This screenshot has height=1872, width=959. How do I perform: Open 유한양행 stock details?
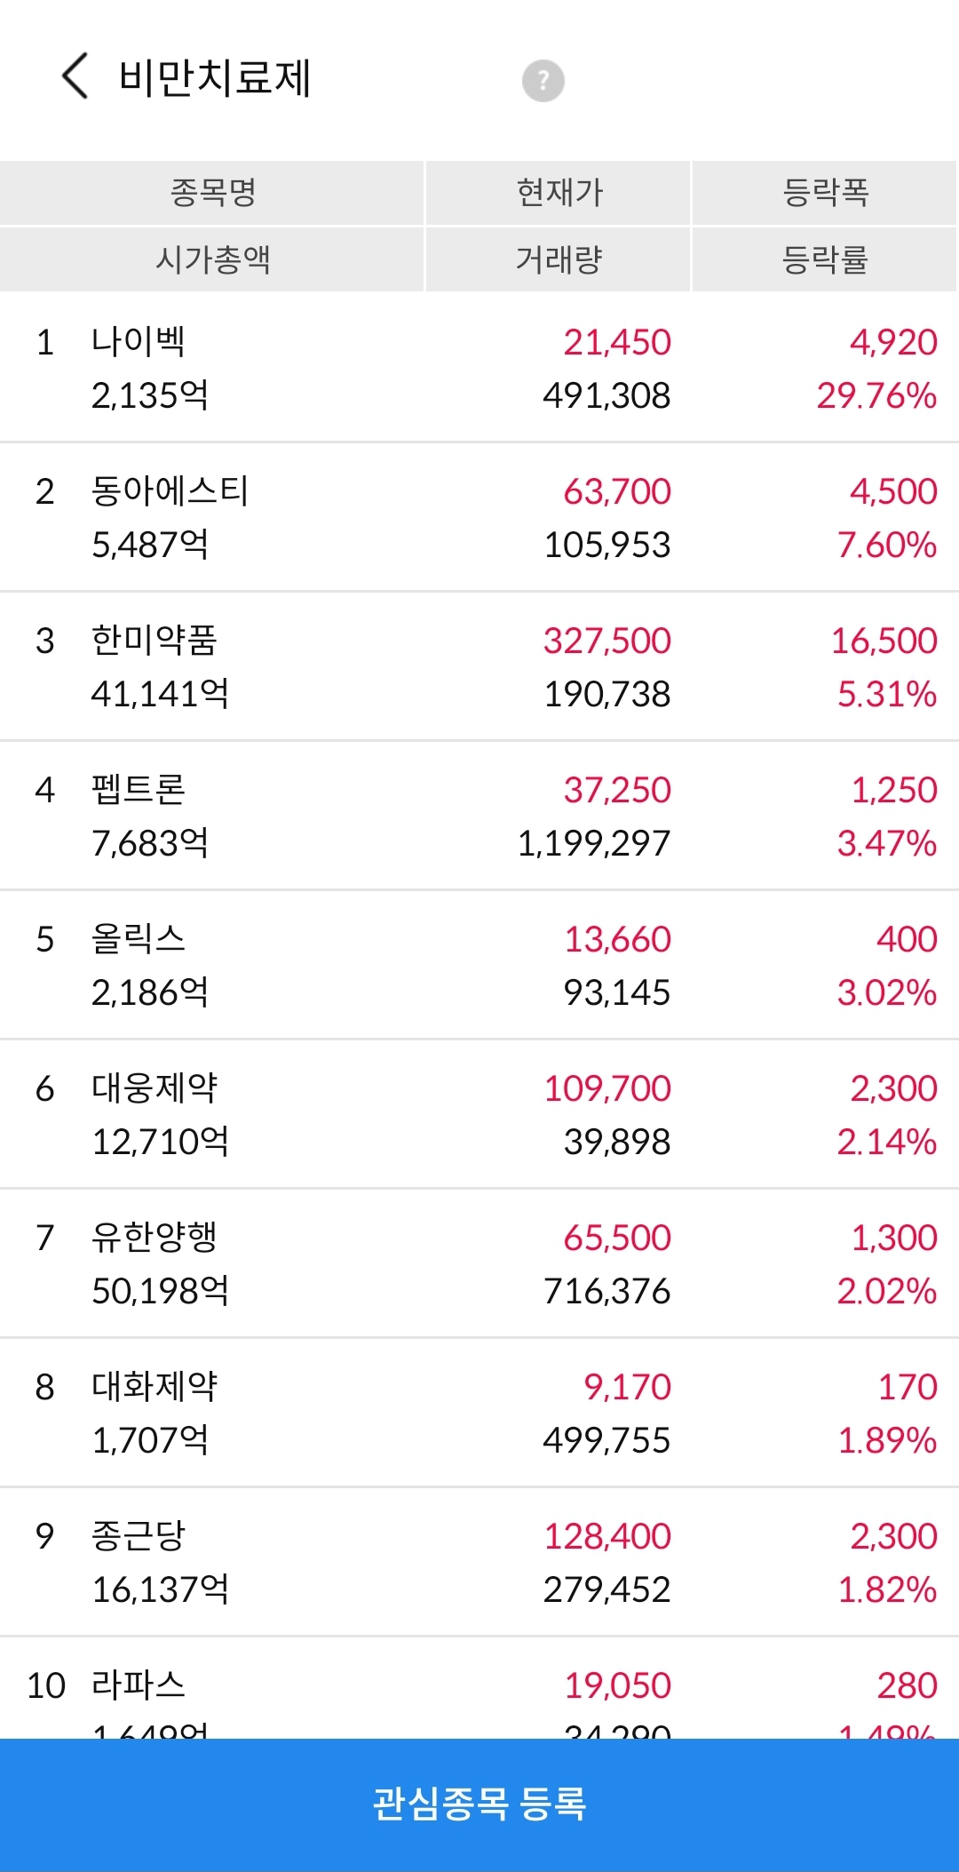coord(479,1263)
